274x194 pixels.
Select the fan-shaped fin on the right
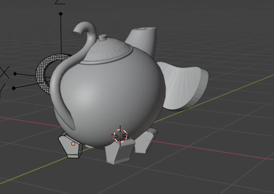pos(184,85)
